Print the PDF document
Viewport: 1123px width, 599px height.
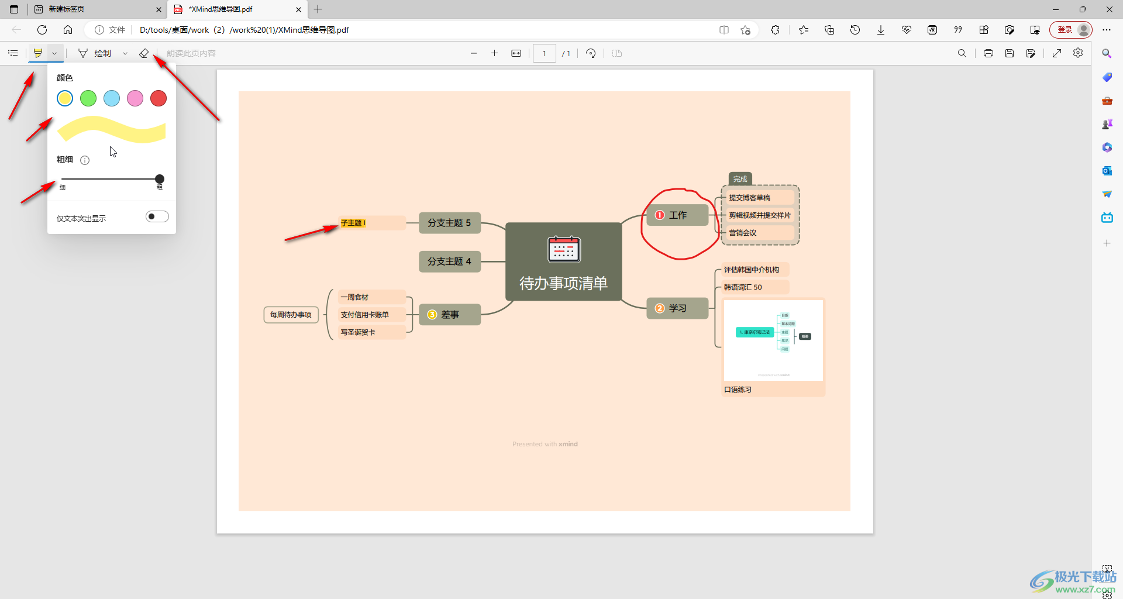(988, 53)
